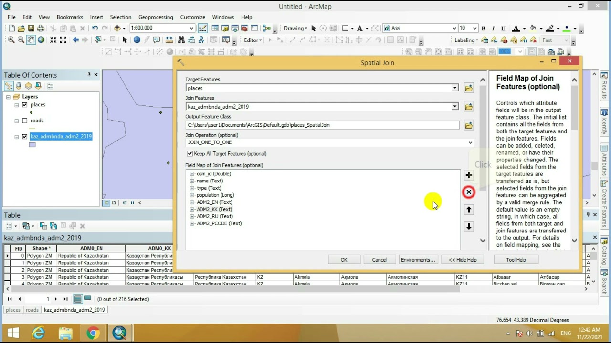
Task: Open font name Arial dropdown
Action: point(454,28)
